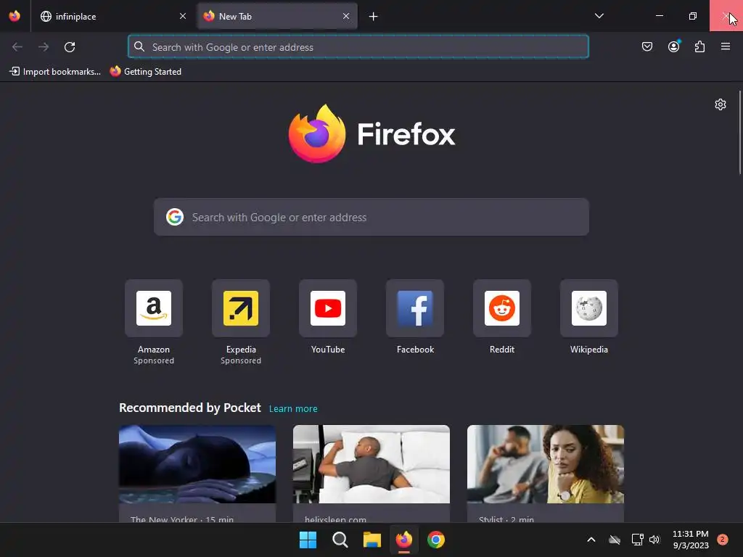Open Import bookmarks bookmark item
The width and height of the screenshot is (743, 557).
(x=55, y=72)
